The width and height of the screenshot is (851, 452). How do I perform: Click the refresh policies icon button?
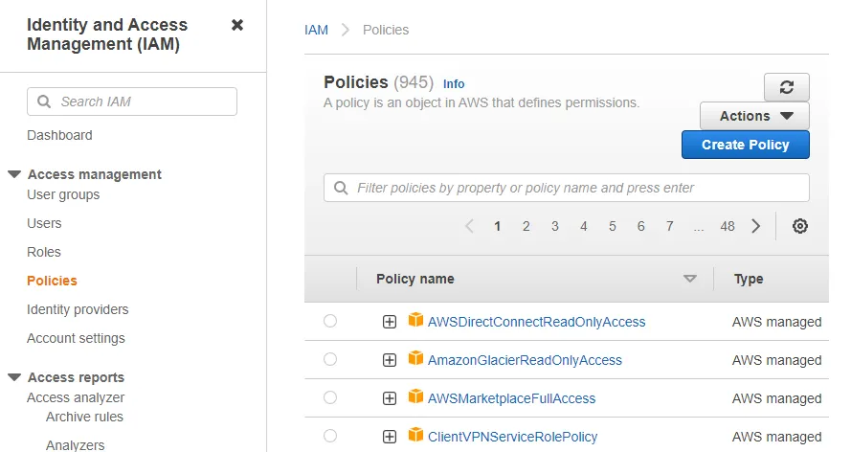tap(787, 87)
